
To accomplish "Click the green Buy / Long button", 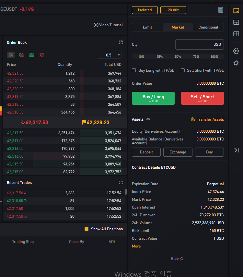I will point(153,98).
